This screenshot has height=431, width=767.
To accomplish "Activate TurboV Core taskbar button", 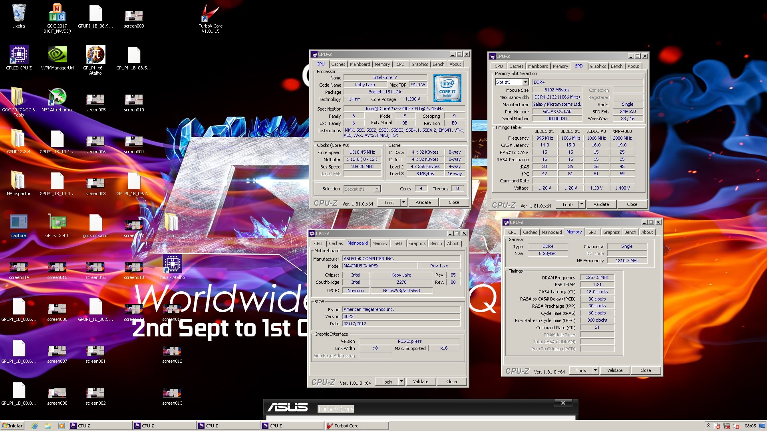I will pyautogui.click(x=356, y=426).
